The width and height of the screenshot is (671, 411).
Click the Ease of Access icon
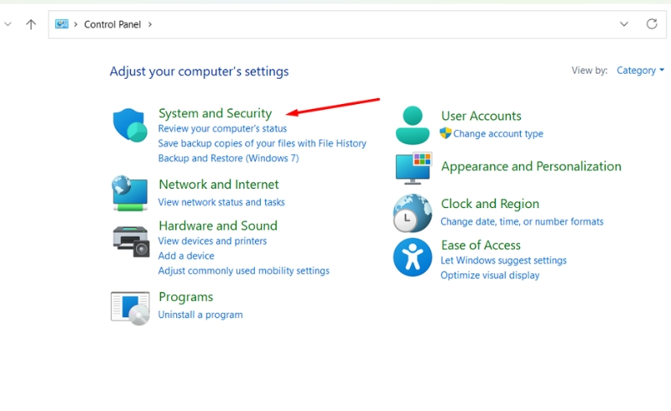(x=413, y=258)
